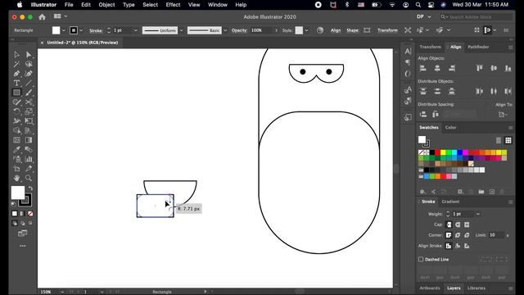Open Edit Toolbar three-dots button
Viewport: 524px width, 295px height.
point(23,246)
